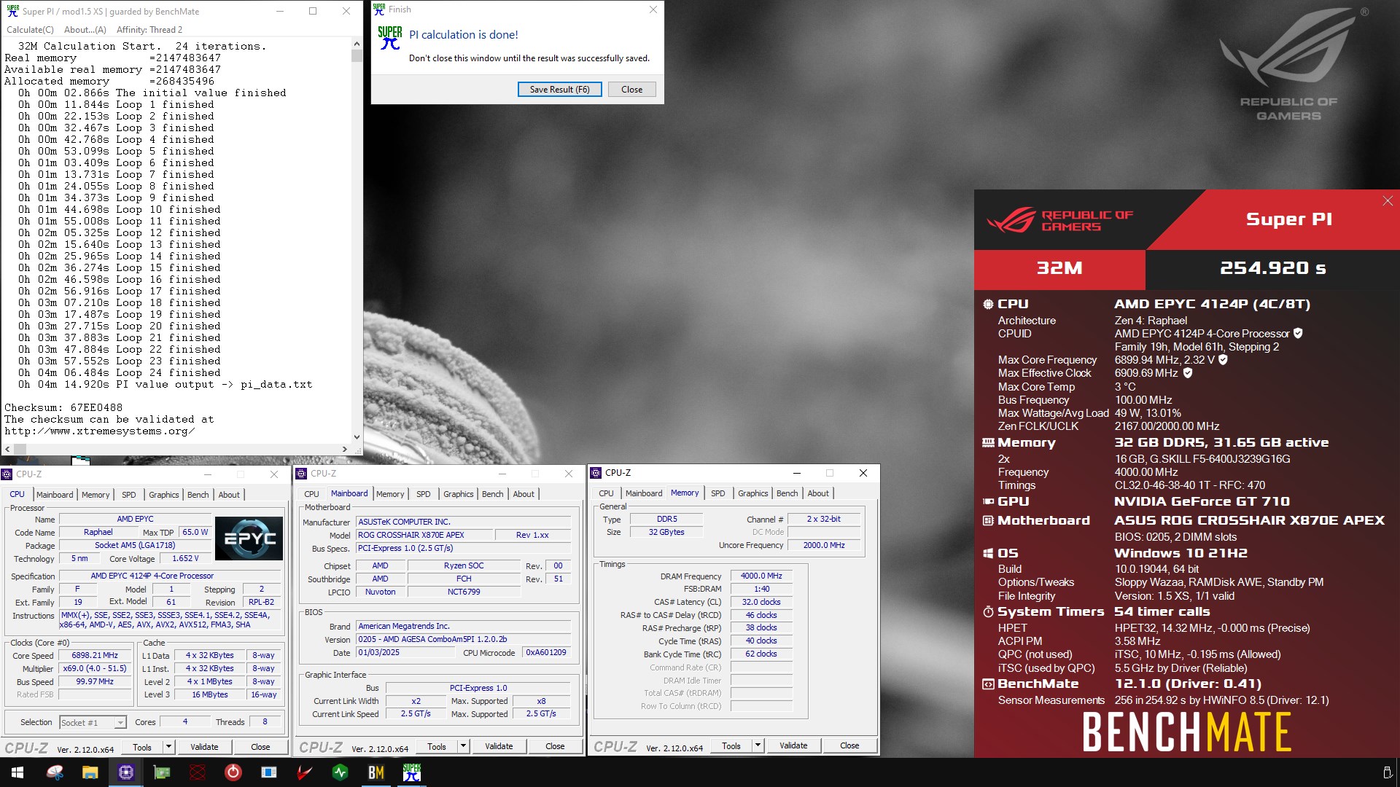
Task: Click Close in the Finish dialog
Action: pos(631,89)
